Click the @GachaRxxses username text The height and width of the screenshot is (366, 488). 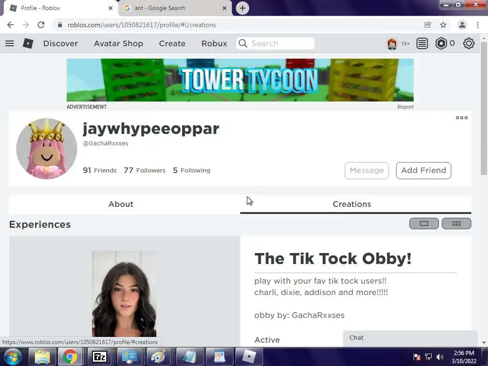pyautogui.click(x=105, y=143)
